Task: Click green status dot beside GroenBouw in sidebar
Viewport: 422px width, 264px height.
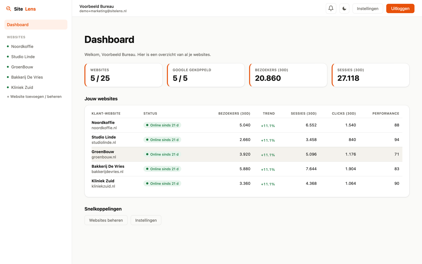Action: click(8, 67)
